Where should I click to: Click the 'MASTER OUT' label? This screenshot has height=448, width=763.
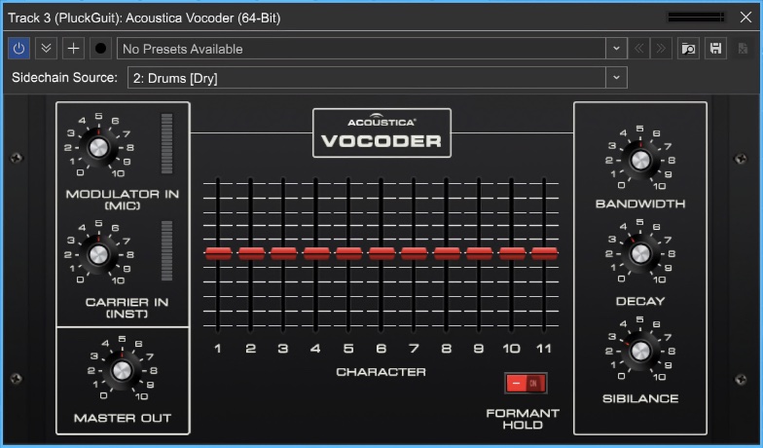point(123,418)
